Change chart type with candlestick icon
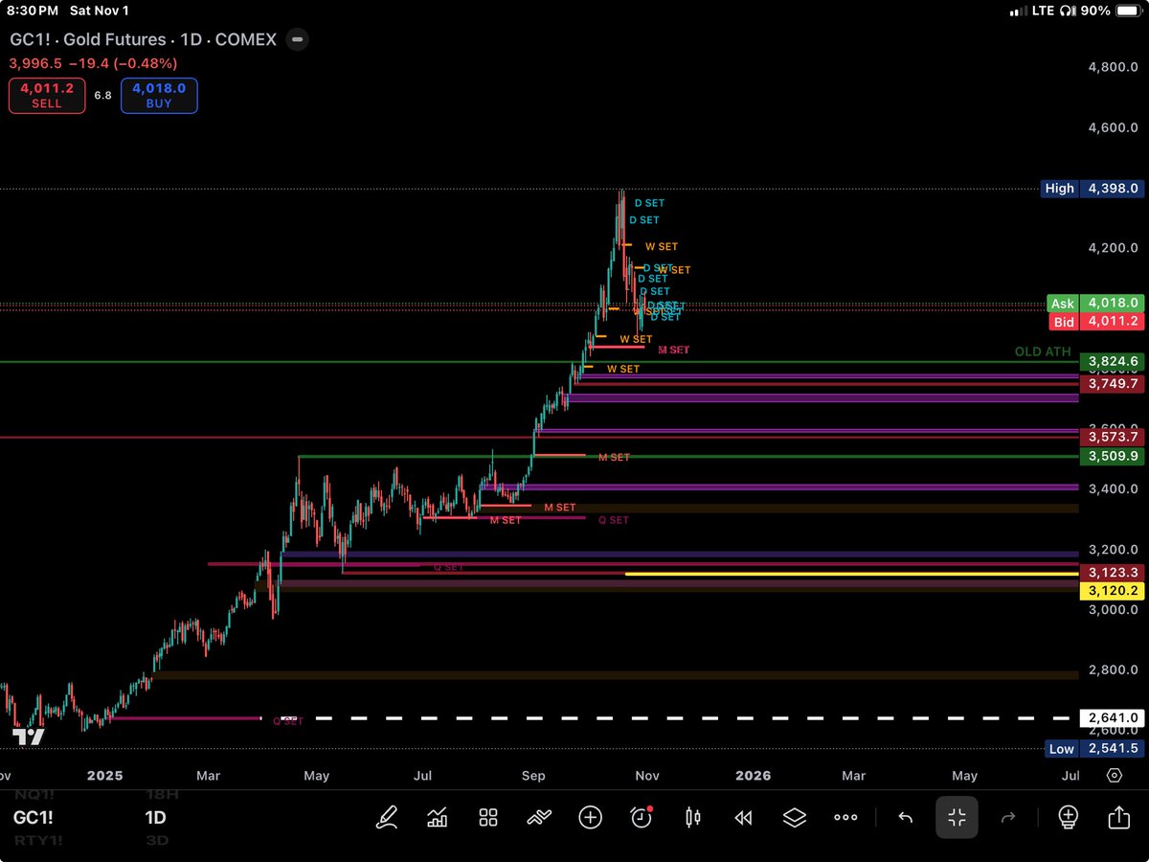Screen dimensions: 1149x862 (692, 817)
